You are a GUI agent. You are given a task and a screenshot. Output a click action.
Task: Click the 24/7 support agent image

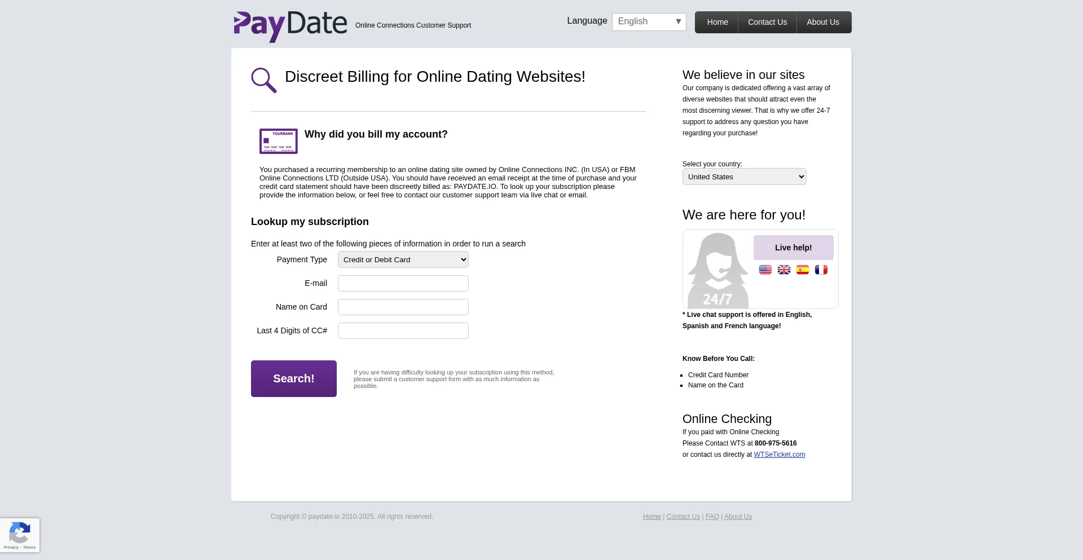717,270
